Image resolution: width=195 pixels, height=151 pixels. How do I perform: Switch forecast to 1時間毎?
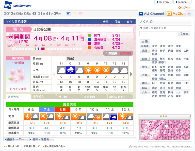click(111, 53)
